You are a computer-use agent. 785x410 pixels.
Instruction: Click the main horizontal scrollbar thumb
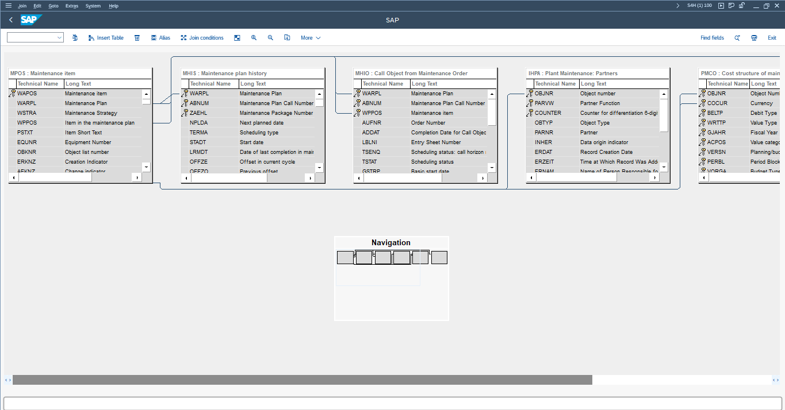point(302,380)
